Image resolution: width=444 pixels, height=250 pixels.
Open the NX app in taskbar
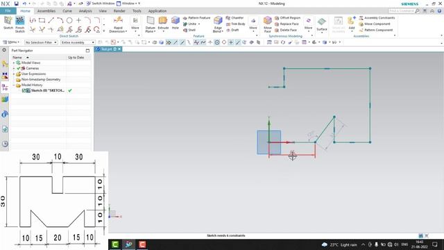128,244
